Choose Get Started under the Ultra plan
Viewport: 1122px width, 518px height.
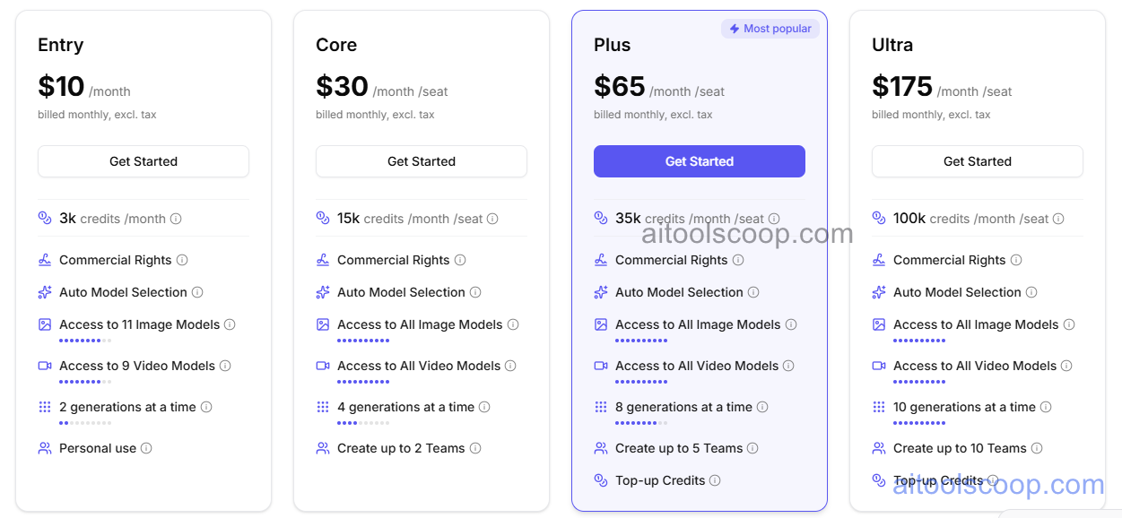pyautogui.click(x=977, y=161)
